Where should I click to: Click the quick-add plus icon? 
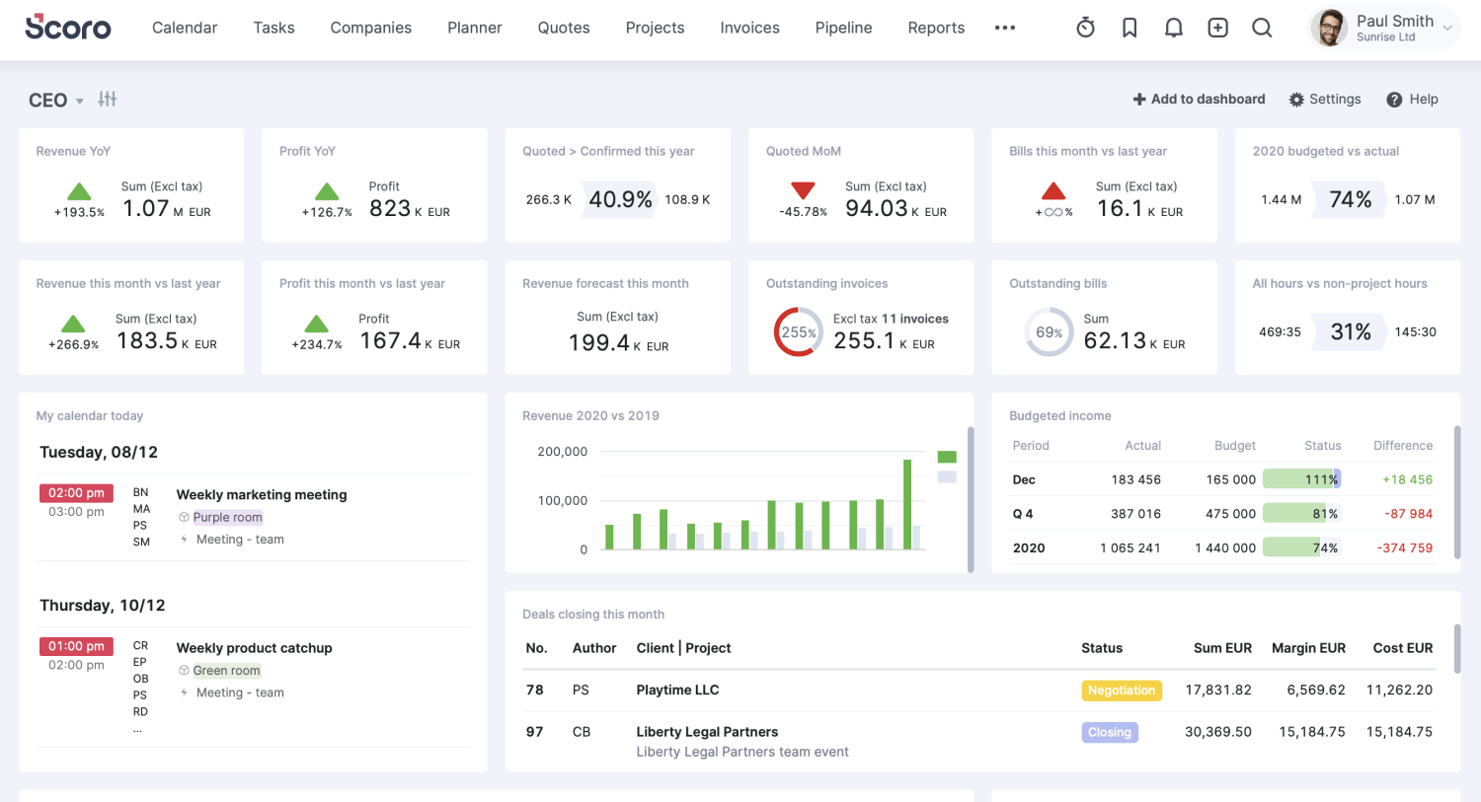point(1217,28)
